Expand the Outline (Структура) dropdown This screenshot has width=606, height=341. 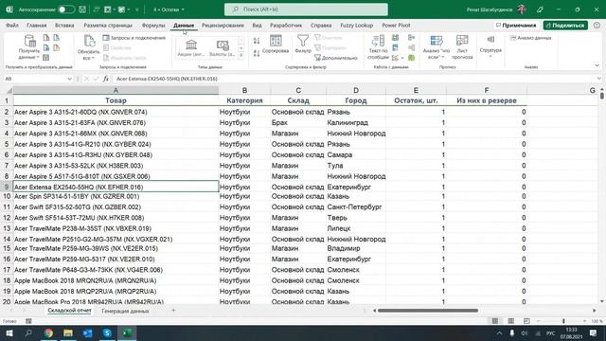click(x=490, y=46)
